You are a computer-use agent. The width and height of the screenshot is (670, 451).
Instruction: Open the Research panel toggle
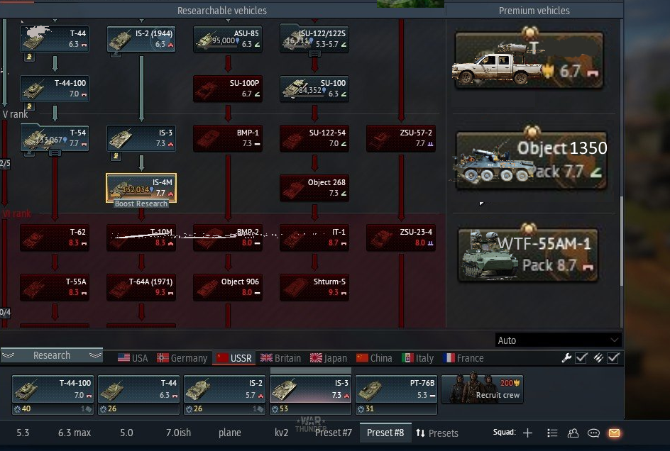(51, 355)
